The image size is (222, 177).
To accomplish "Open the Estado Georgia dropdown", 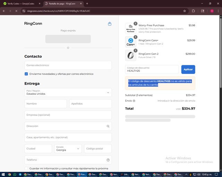I will (x=68, y=149).
